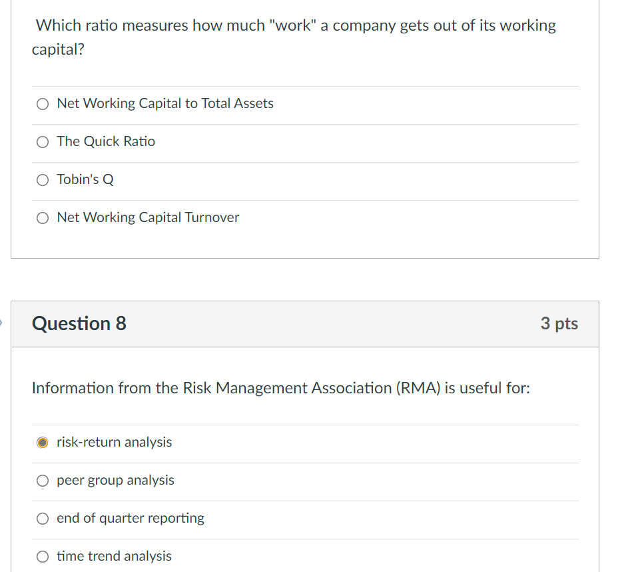Viewport: 642px width, 572px height.
Task: Click the 'Net Working Capital Turnover' answer text
Action: 148,217
